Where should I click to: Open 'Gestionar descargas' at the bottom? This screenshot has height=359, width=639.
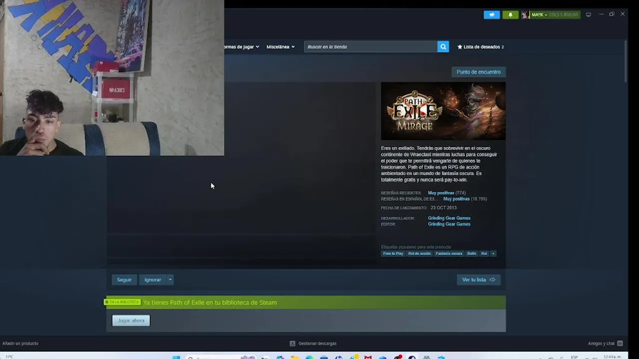pos(313,344)
